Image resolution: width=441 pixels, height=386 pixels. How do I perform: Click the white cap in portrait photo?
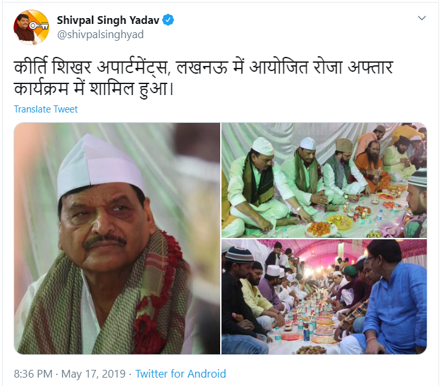pos(98,166)
